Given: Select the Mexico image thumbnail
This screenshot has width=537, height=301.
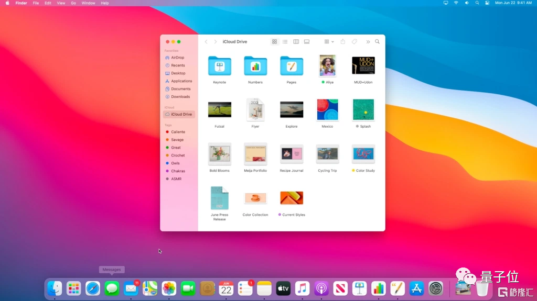Looking at the screenshot, I should [x=327, y=110].
